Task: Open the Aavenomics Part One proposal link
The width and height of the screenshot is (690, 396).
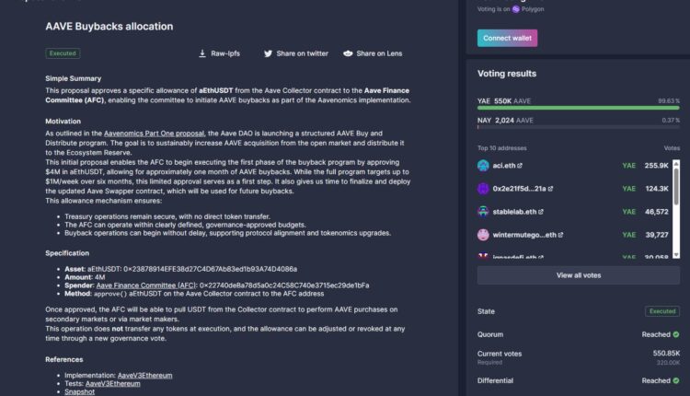Action: pyautogui.click(x=154, y=134)
